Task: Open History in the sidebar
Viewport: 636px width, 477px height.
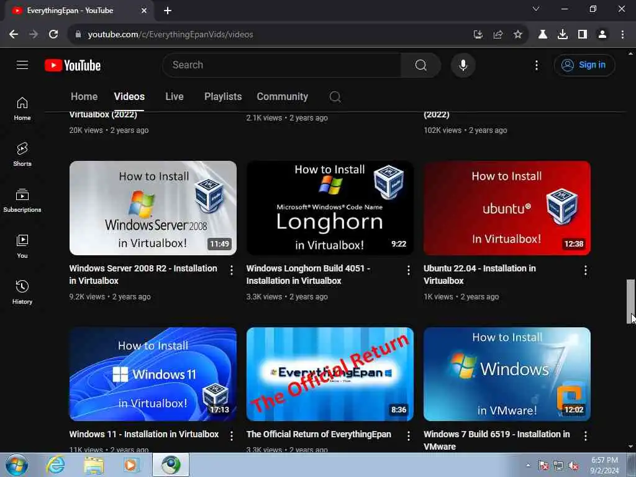Action: coord(22,292)
